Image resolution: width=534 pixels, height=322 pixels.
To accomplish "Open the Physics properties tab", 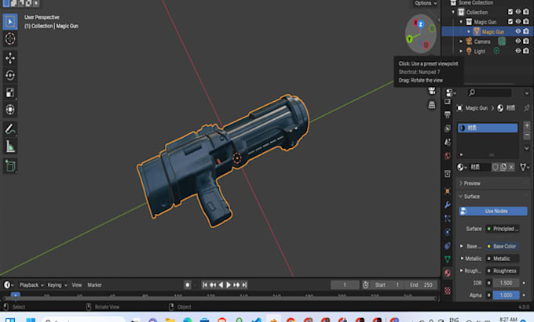I will click(x=448, y=232).
